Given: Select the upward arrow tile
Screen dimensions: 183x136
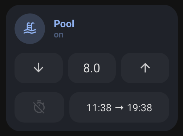Looking at the screenshot, I should (145, 68).
